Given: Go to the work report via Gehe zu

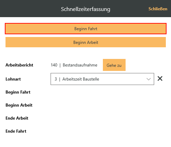Looking at the screenshot, I should (114, 65).
